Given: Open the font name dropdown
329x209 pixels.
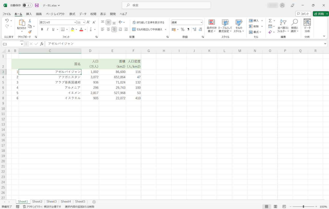Looking at the screenshot, I should pos(75,22).
